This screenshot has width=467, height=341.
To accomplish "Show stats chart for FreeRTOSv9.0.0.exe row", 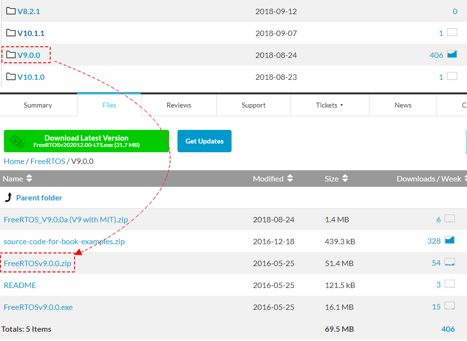I will pyautogui.click(x=450, y=305).
